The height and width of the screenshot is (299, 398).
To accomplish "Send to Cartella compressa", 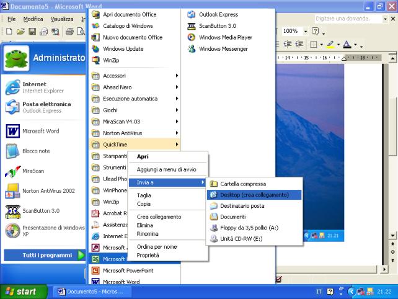I will (x=254, y=184).
